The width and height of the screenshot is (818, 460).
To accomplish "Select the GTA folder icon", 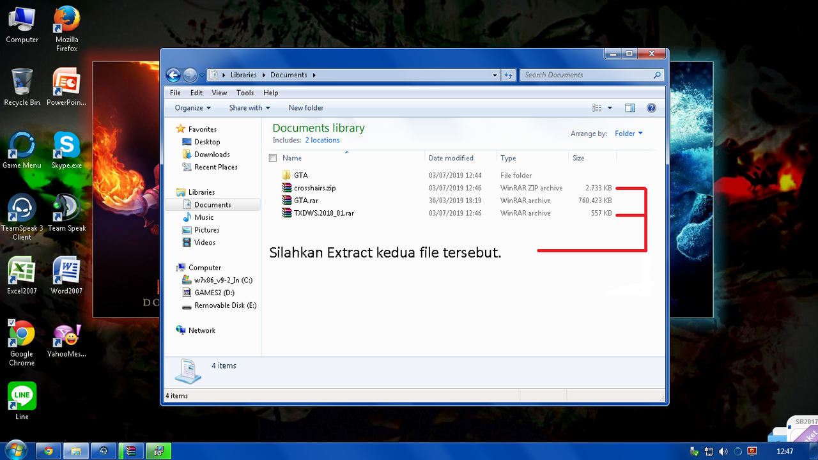I will [x=287, y=175].
